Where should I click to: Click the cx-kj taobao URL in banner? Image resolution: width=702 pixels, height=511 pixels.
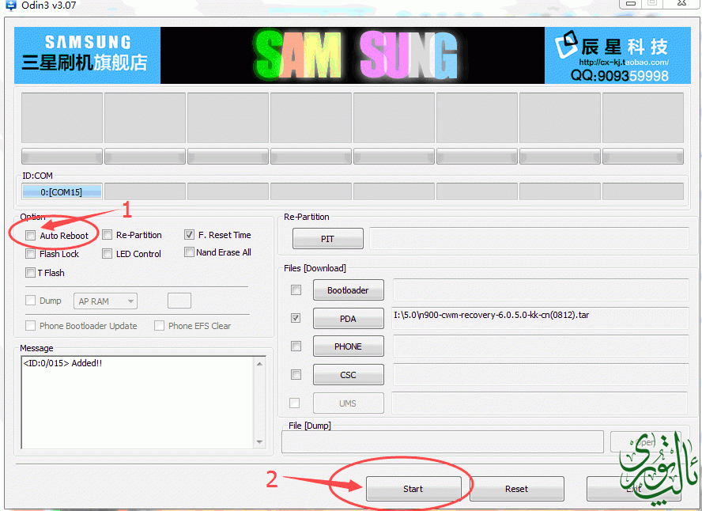(x=624, y=62)
